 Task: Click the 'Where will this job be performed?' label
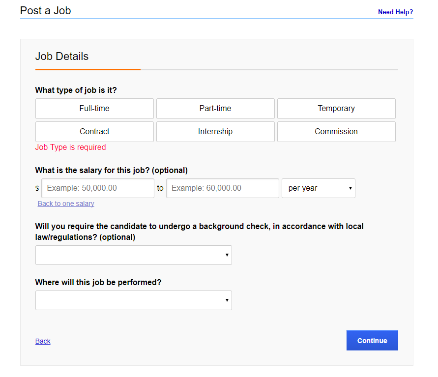[x=98, y=283]
